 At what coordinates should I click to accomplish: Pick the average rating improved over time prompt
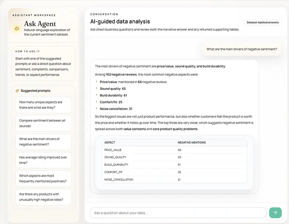pos(43,160)
